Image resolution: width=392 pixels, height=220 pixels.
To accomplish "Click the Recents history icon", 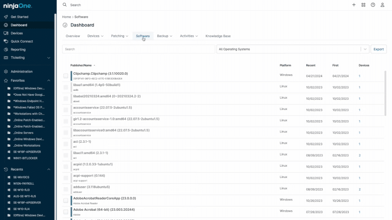I will click(x=6, y=169).
